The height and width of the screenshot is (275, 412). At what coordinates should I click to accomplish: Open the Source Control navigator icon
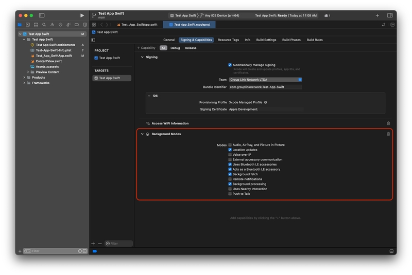[28, 25]
